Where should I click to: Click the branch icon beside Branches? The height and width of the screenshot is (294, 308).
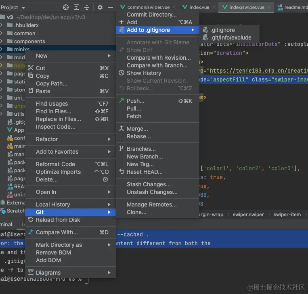tap(122, 148)
